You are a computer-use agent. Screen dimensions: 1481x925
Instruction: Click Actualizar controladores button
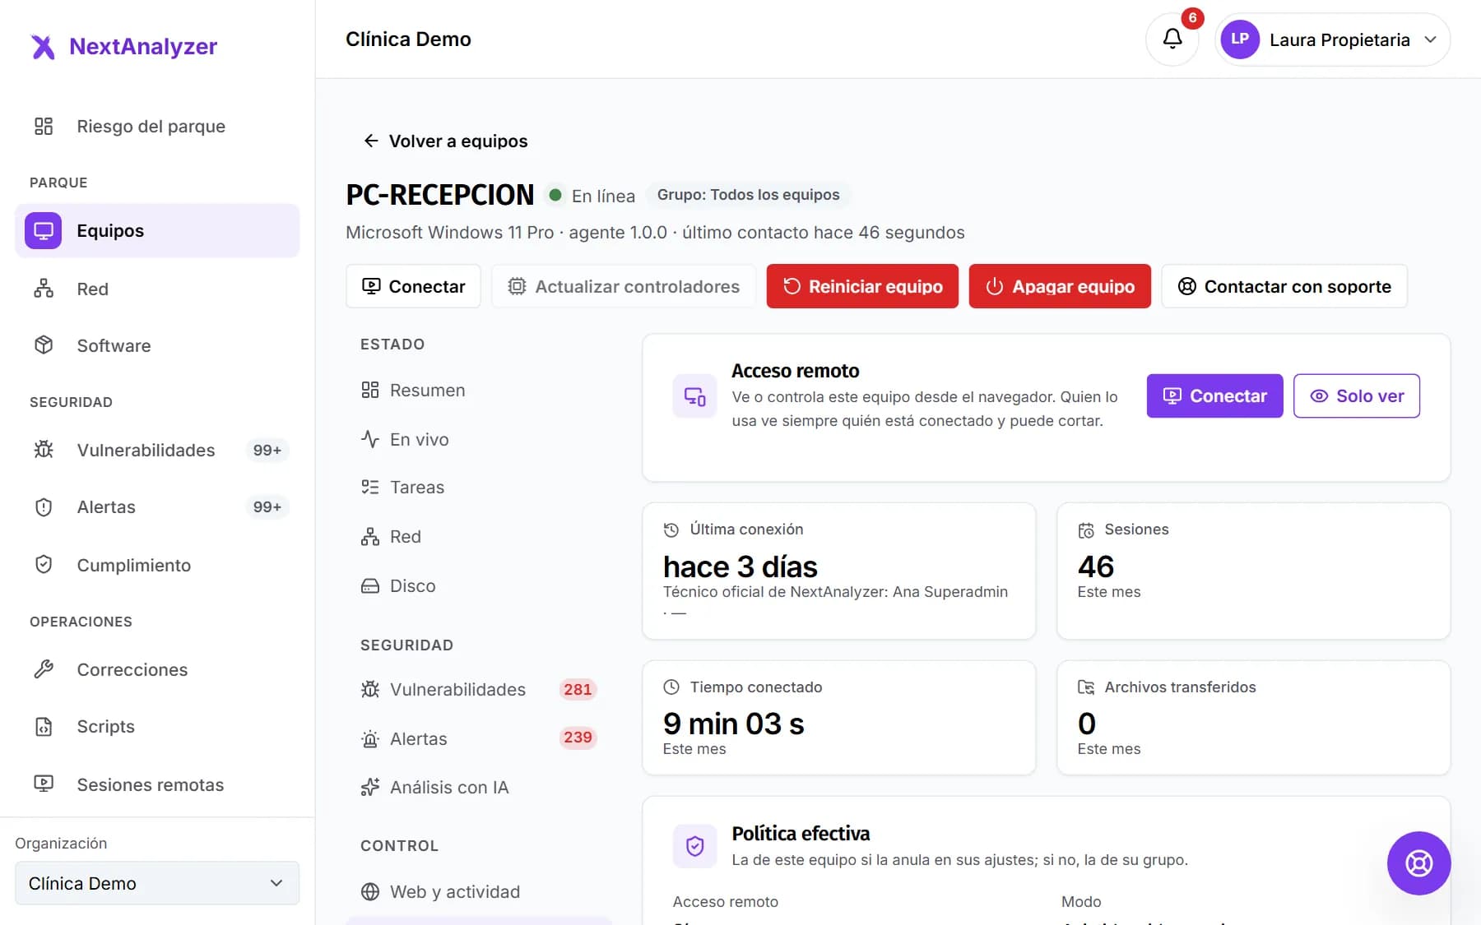pos(624,286)
